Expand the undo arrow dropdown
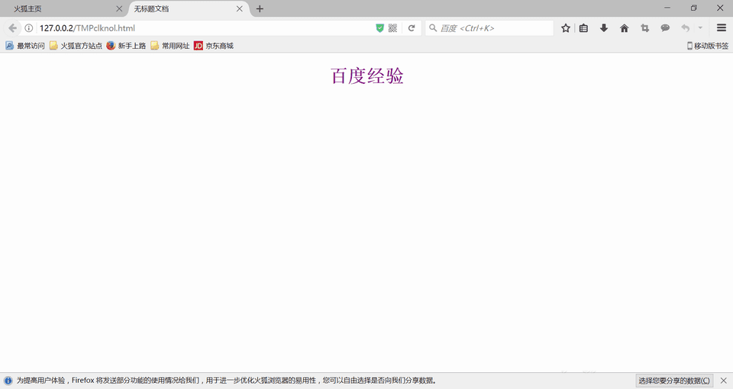The width and height of the screenshot is (733, 389). click(x=700, y=28)
